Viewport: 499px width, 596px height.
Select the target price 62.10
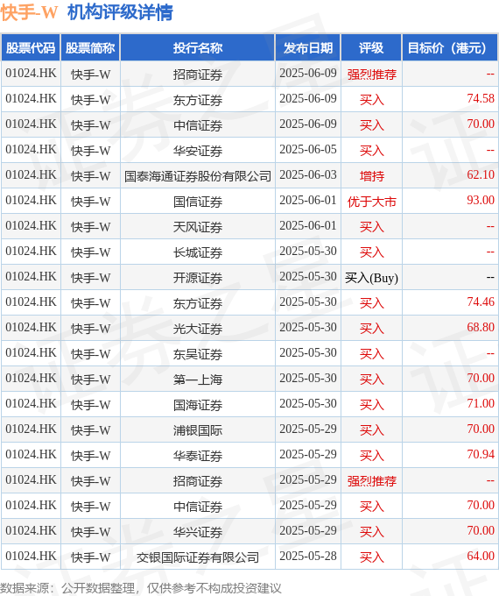(x=481, y=174)
